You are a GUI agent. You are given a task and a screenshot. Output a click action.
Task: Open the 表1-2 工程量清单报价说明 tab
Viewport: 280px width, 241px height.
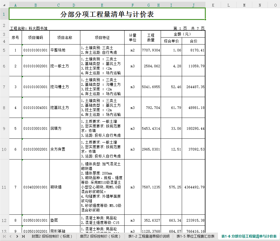pos(149,236)
